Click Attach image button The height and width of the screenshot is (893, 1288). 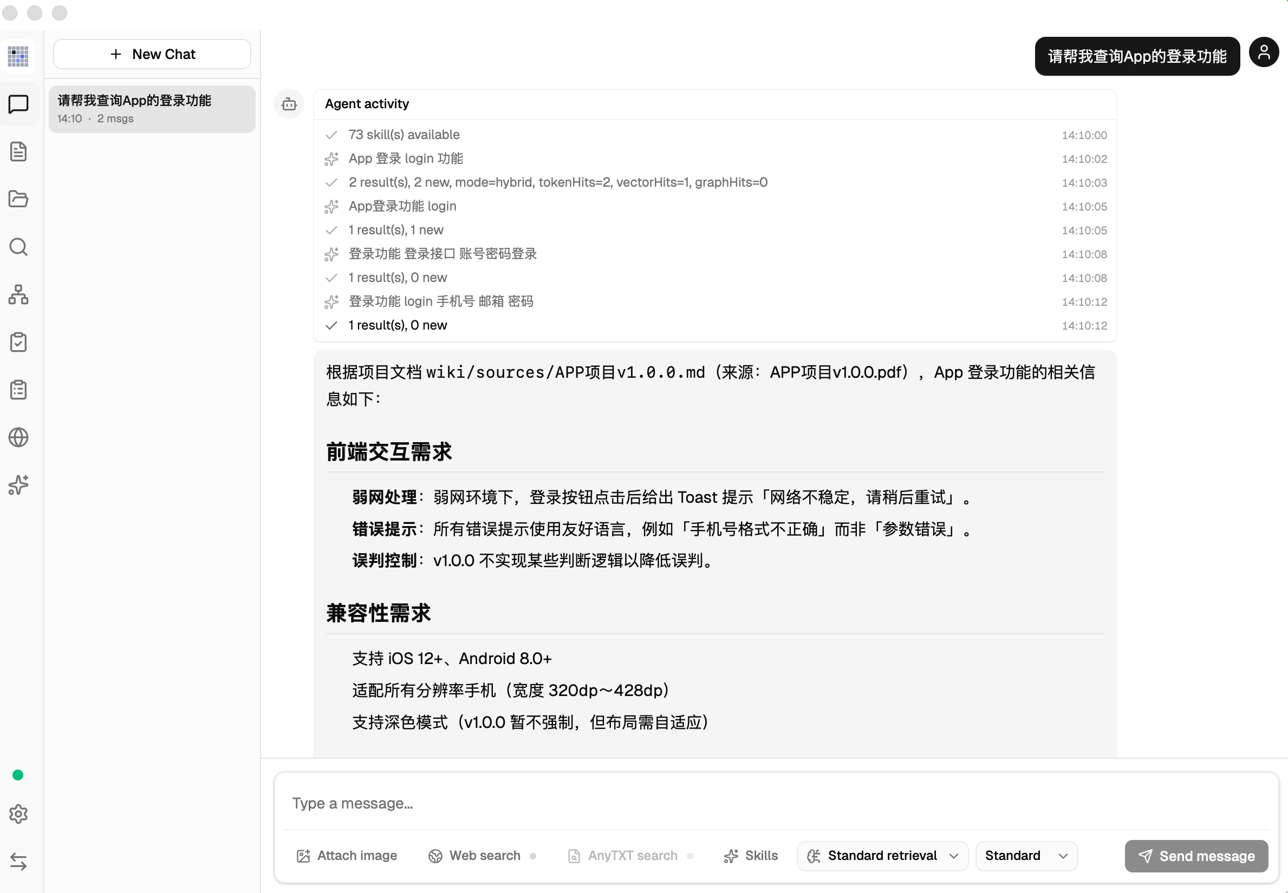click(347, 856)
